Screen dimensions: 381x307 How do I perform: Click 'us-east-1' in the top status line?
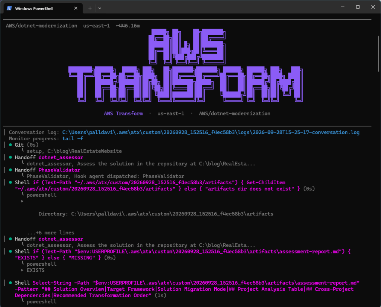[96, 26]
